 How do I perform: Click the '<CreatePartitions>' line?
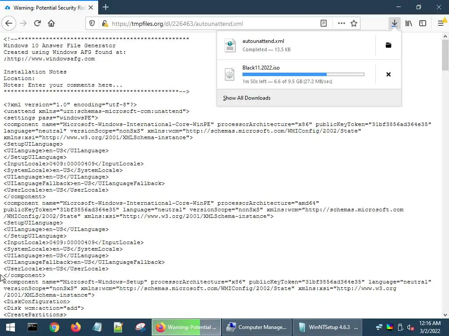coord(35,315)
